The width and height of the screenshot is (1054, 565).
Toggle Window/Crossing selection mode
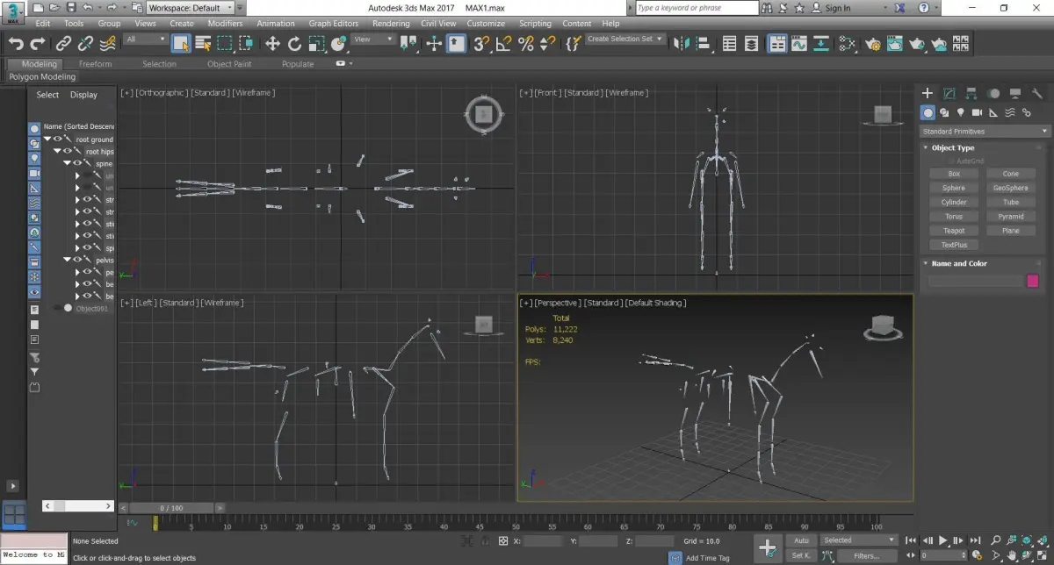(247, 43)
